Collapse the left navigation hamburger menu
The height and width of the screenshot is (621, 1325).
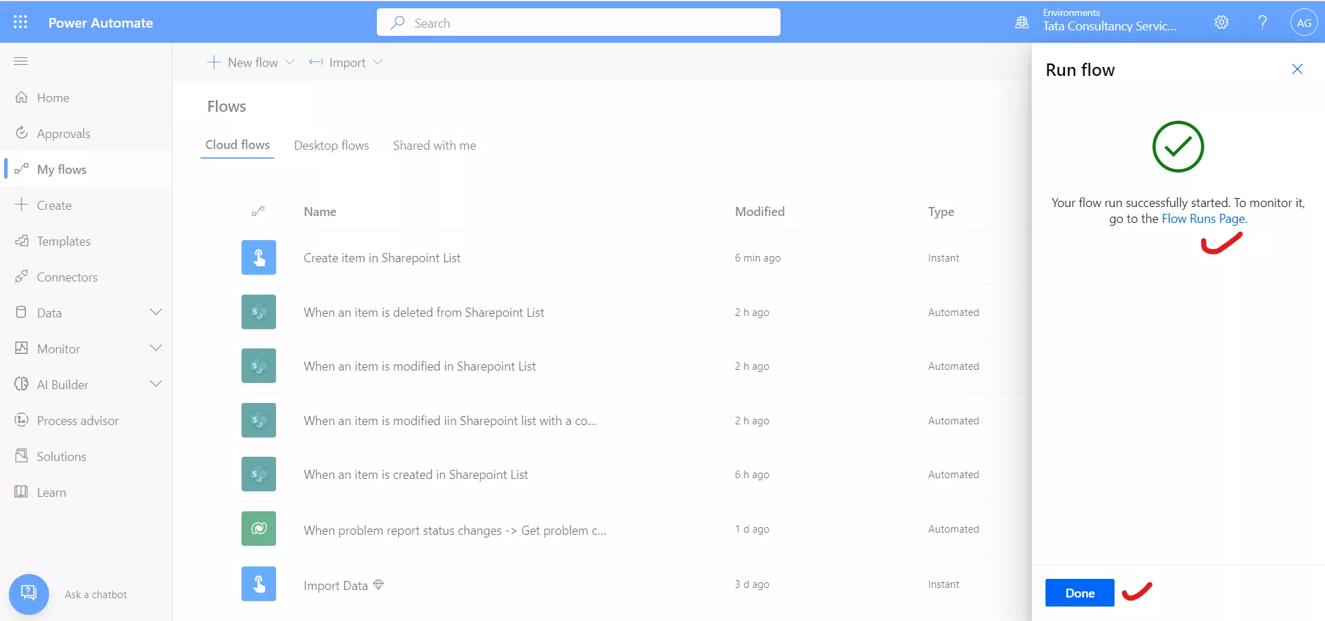point(21,61)
